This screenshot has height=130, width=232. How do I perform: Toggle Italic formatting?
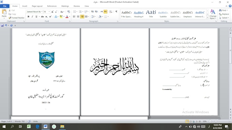(x=32, y=17)
